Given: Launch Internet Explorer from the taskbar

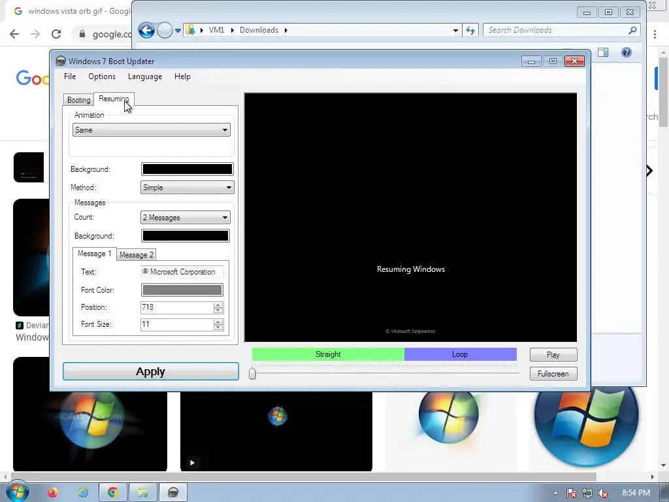Looking at the screenshot, I should coord(83,493).
